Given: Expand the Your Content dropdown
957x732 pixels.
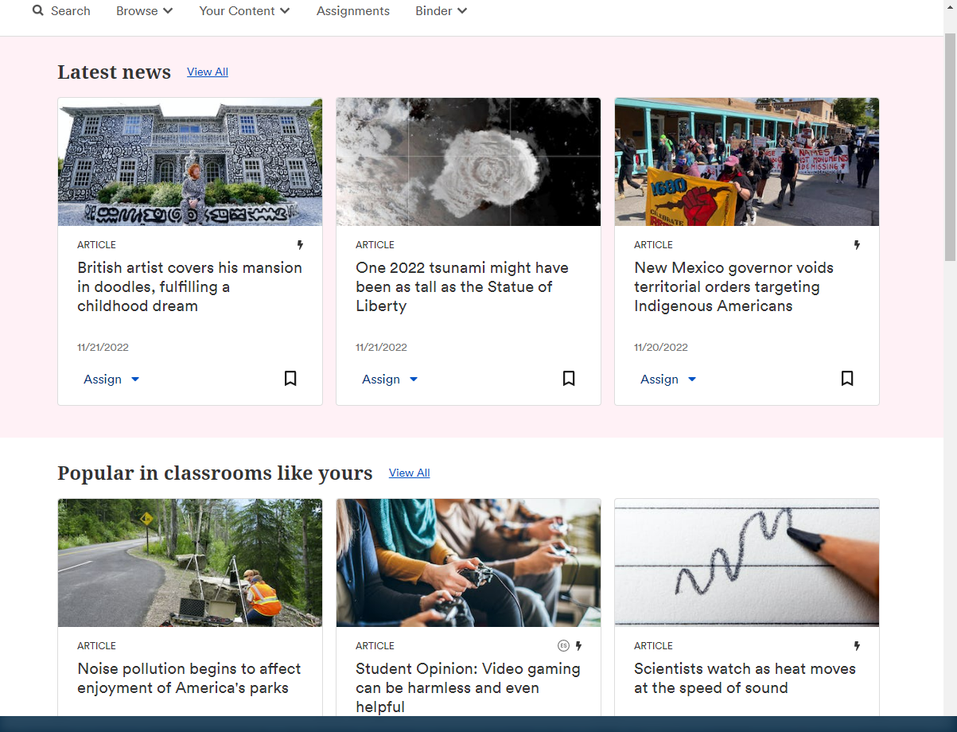Looking at the screenshot, I should [x=244, y=11].
